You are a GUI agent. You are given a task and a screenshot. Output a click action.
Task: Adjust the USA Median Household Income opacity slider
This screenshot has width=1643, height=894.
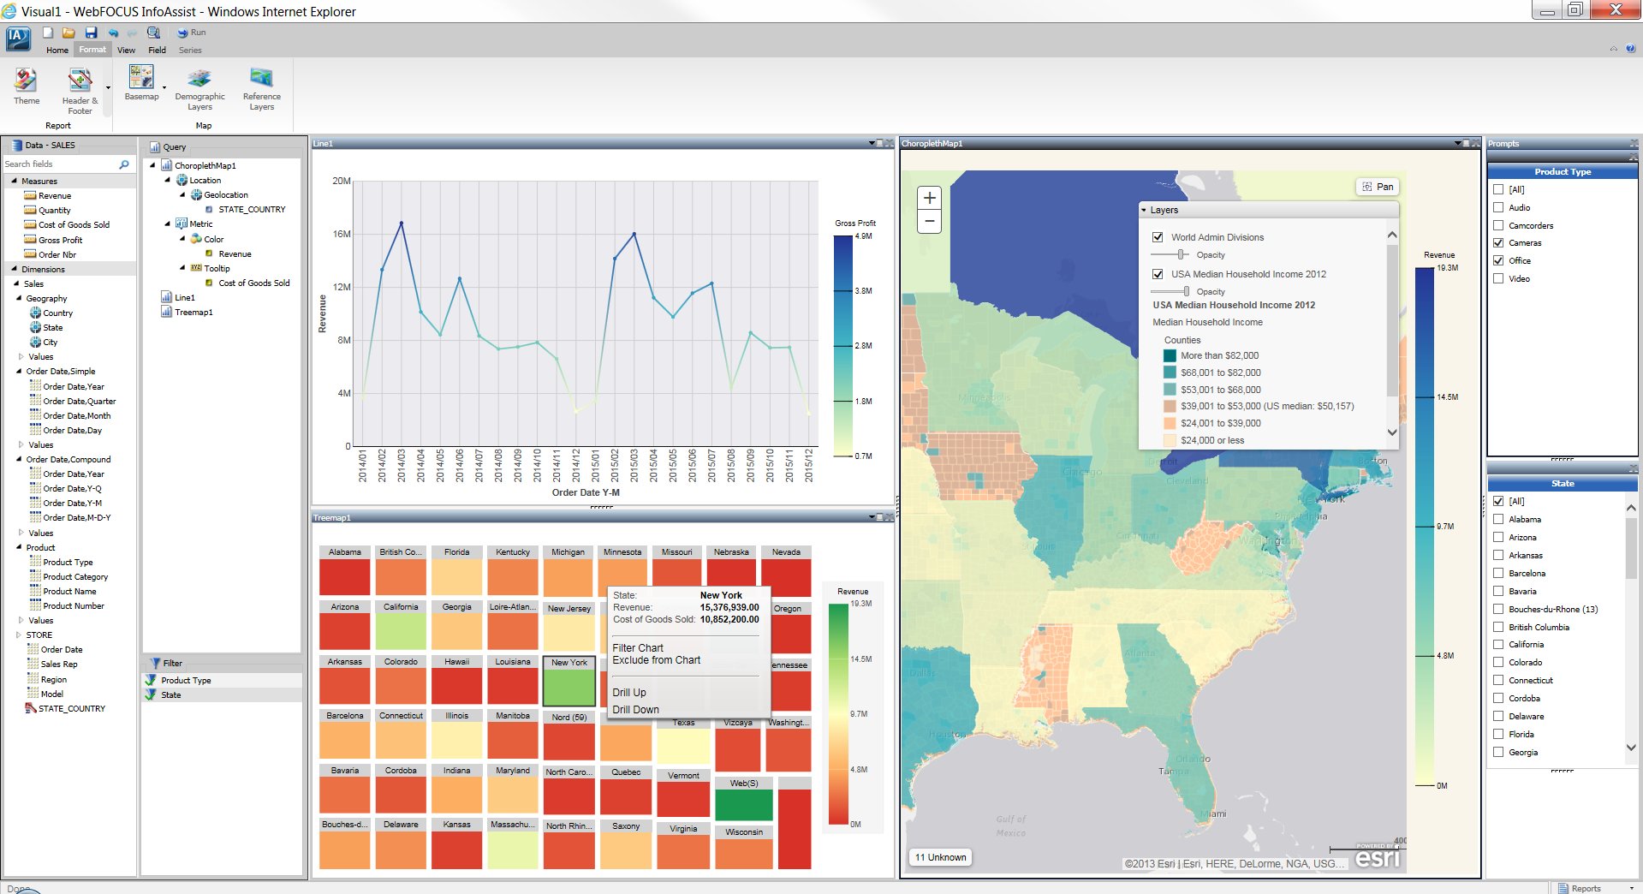[x=1186, y=291]
